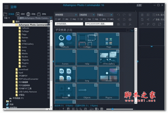
Task: Open the hamburger 菜单 menu
Action: (6, 6)
